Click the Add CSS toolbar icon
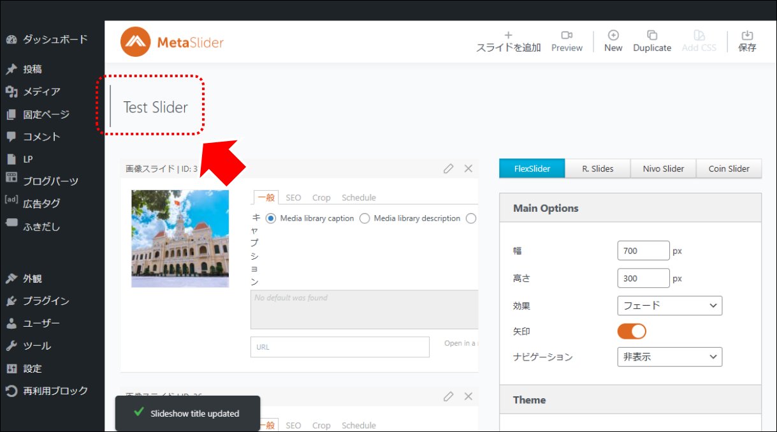This screenshot has height=432, width=777. [699, 36]
